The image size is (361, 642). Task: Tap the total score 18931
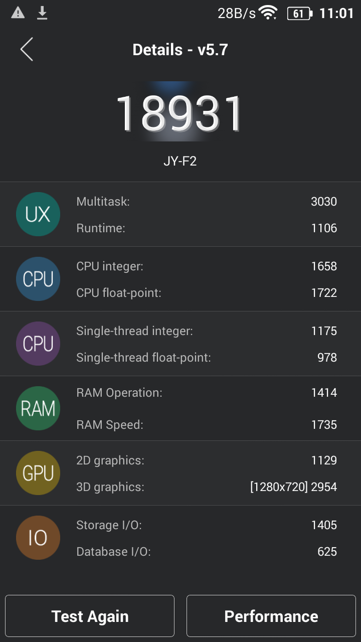[x=179, y=113]
